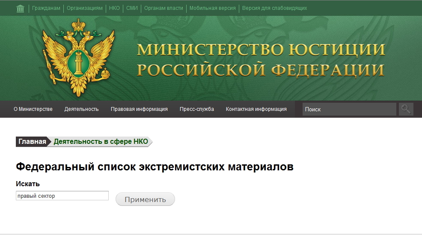Open the Правовая информация menu
Screen dimensions: 422x235
pos(139,109)
